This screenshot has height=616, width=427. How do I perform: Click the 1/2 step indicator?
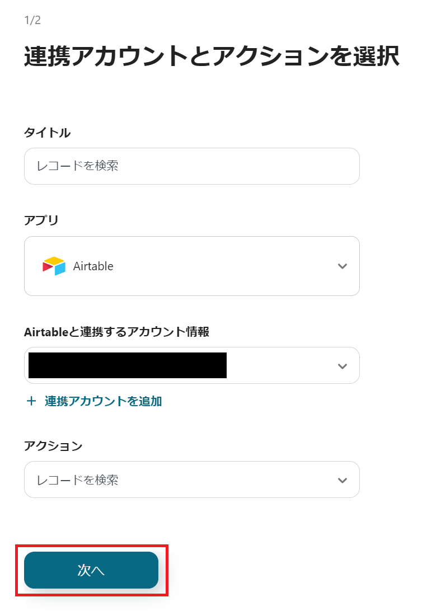click(x=32, y=21)
